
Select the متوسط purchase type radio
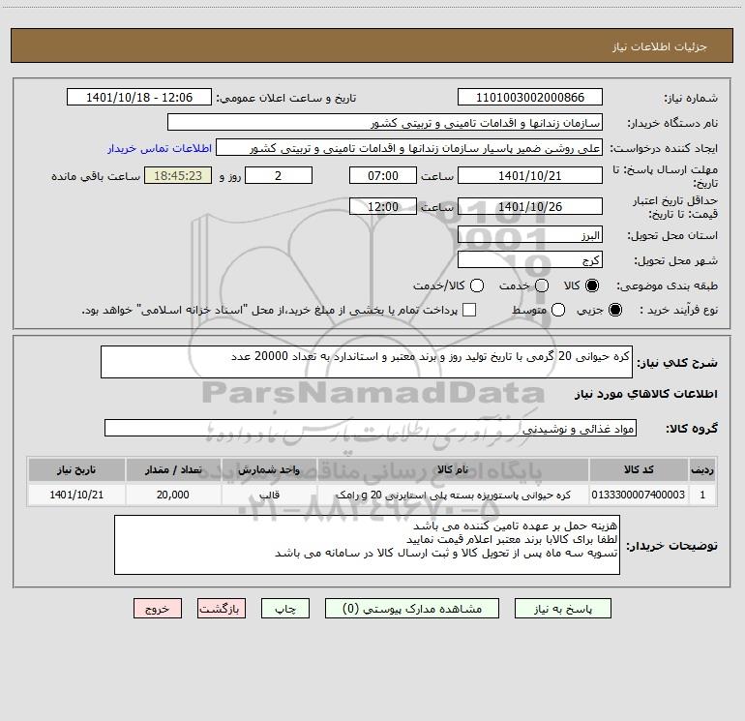coord(558,310)
